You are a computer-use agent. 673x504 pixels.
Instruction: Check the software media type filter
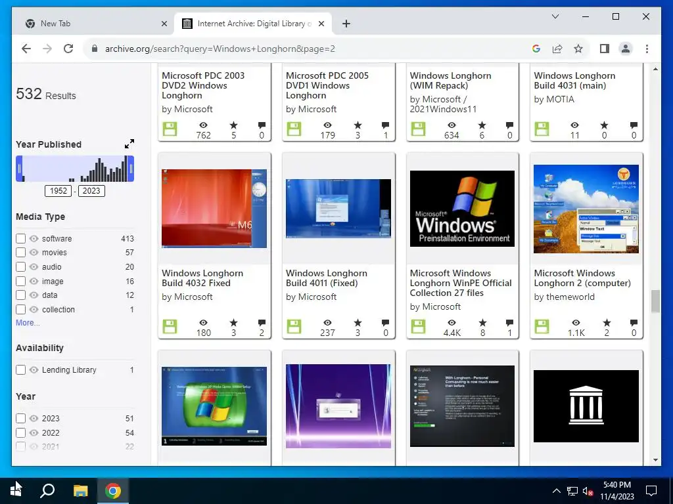(20, 238)
